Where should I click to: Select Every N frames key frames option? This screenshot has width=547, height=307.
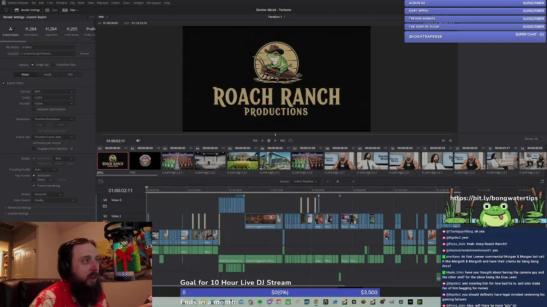pos(33,180)
